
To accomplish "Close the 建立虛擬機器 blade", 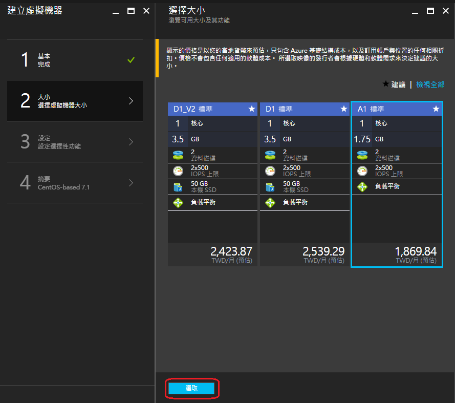I will pos(146,11).
